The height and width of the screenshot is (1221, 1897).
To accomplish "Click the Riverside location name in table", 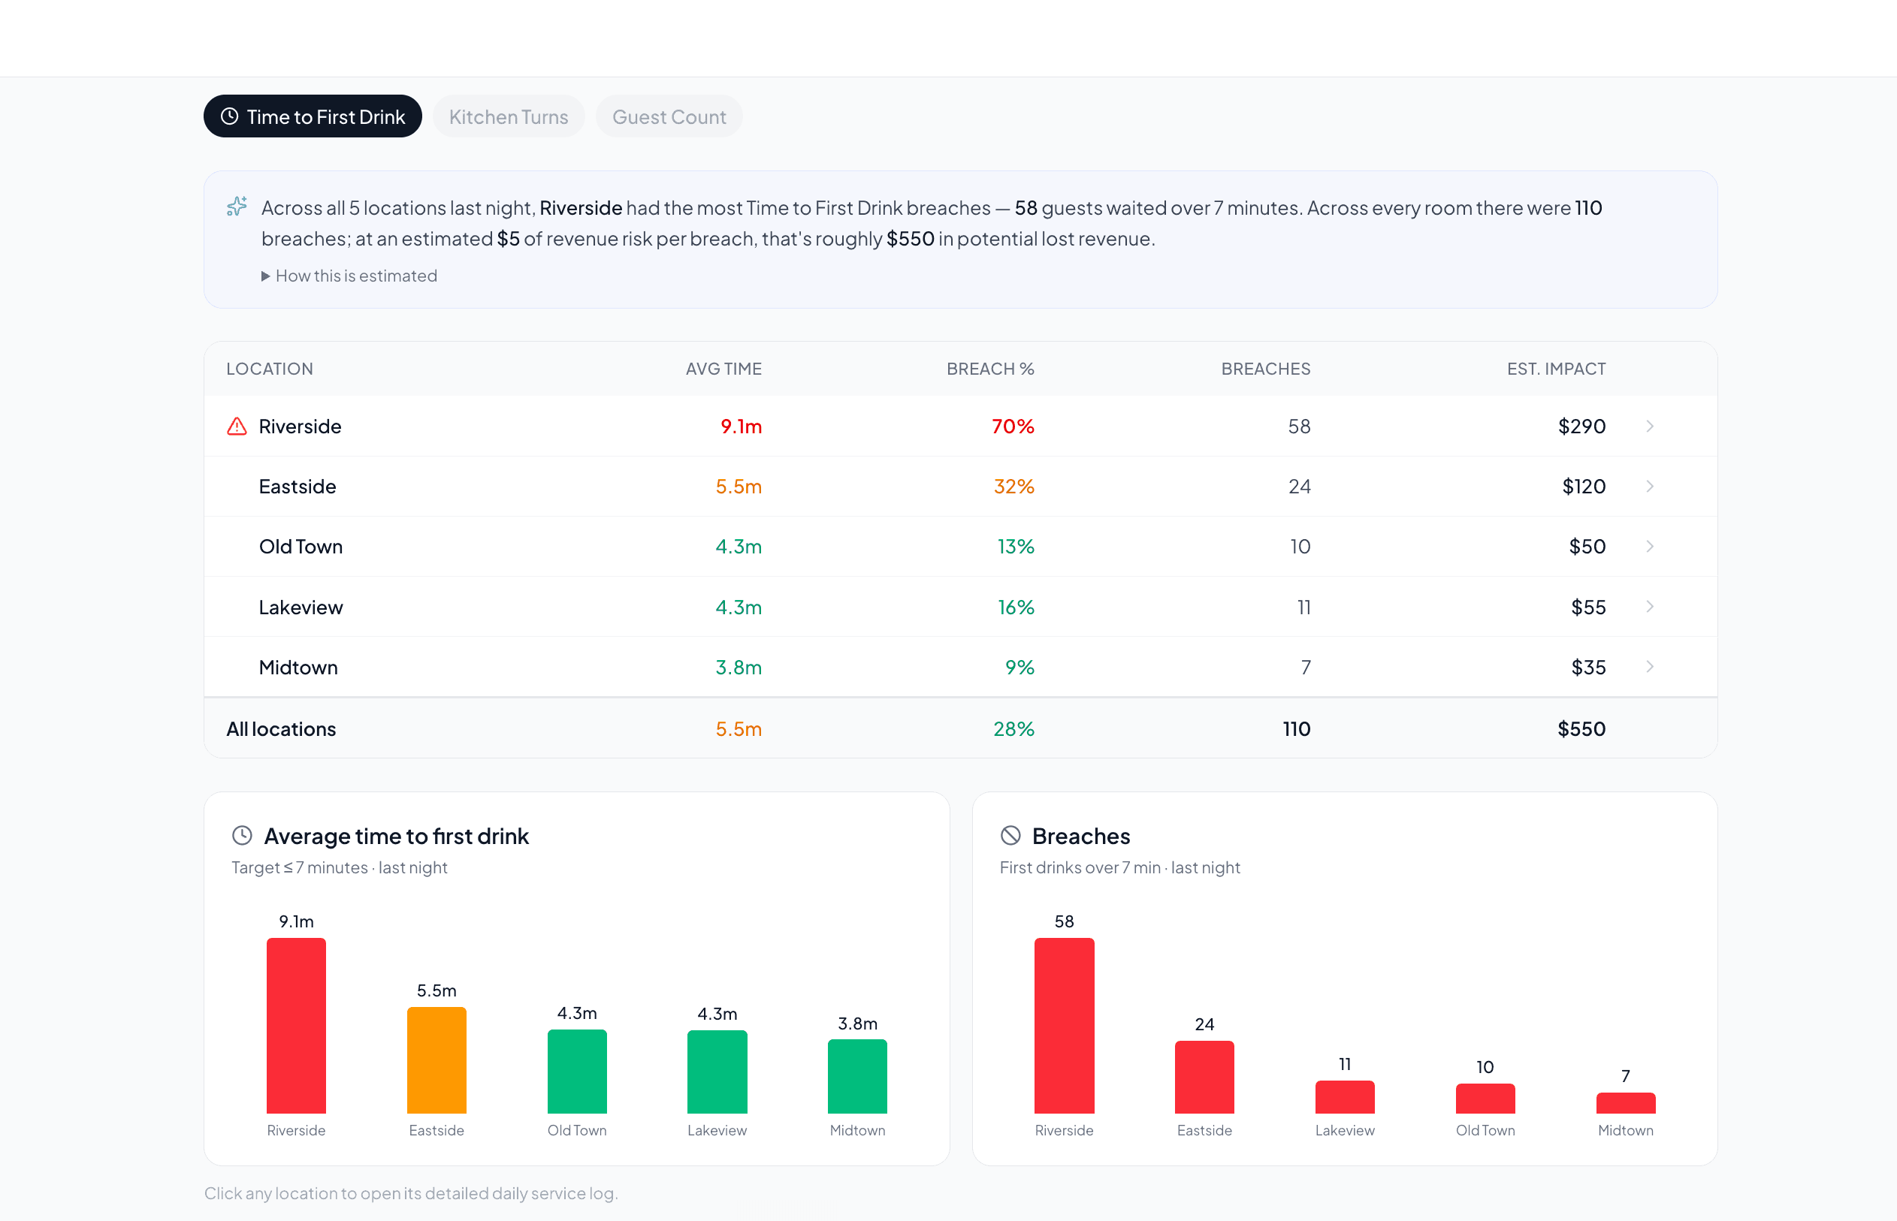I will tap(300, 427).
